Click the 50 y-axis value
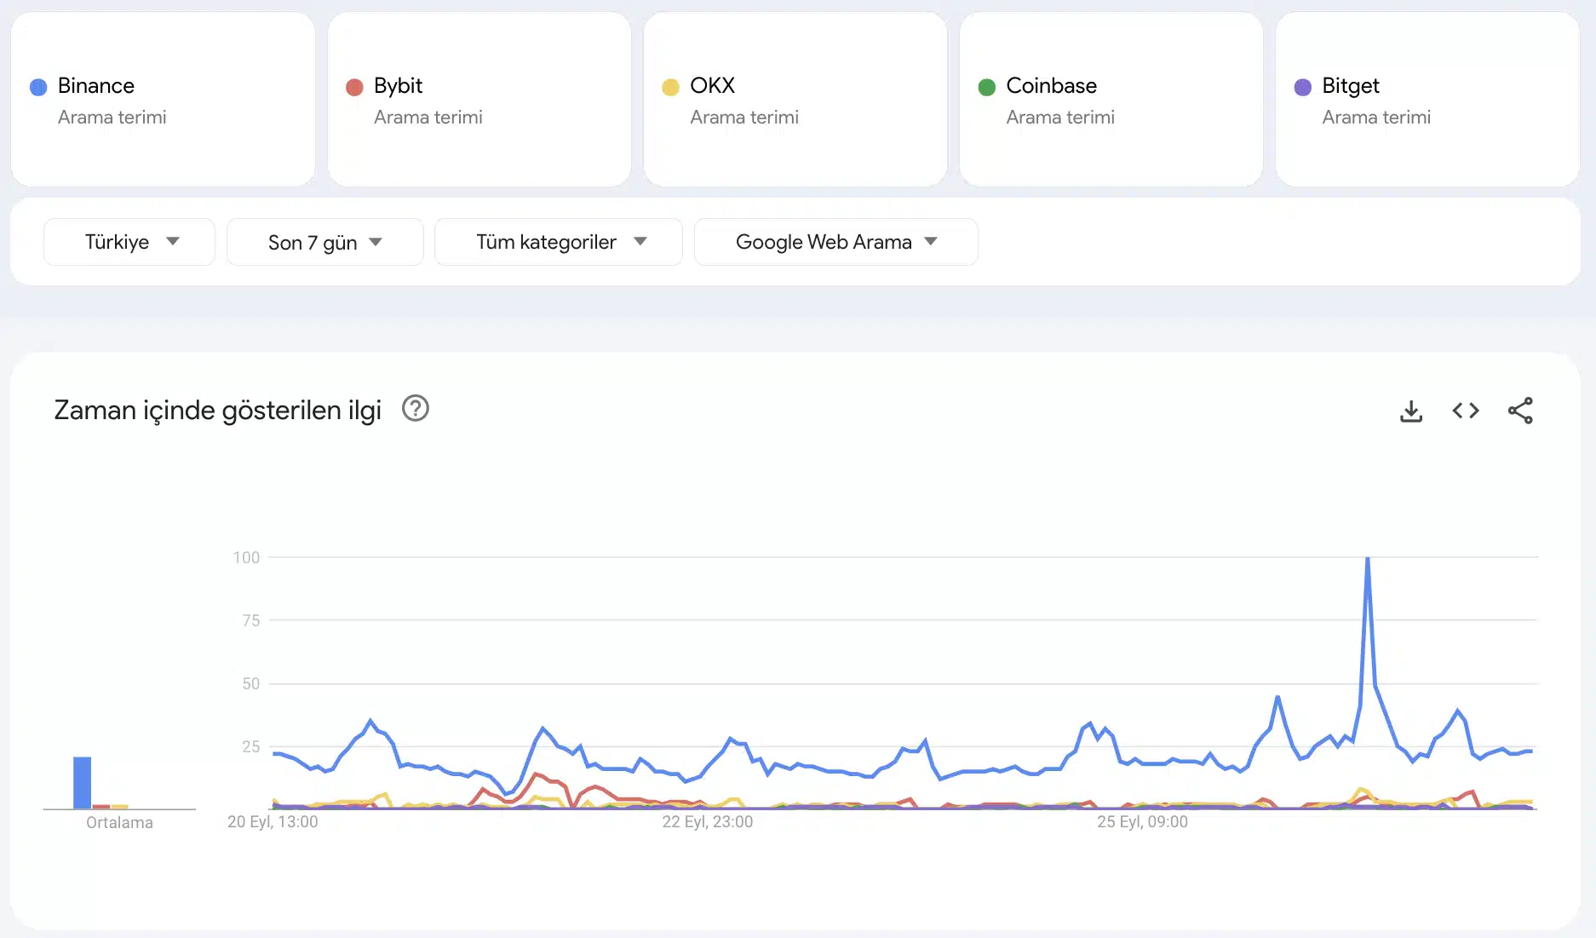Image resolution: width=1596 pixels, height=938 pixels. (250, 683)
